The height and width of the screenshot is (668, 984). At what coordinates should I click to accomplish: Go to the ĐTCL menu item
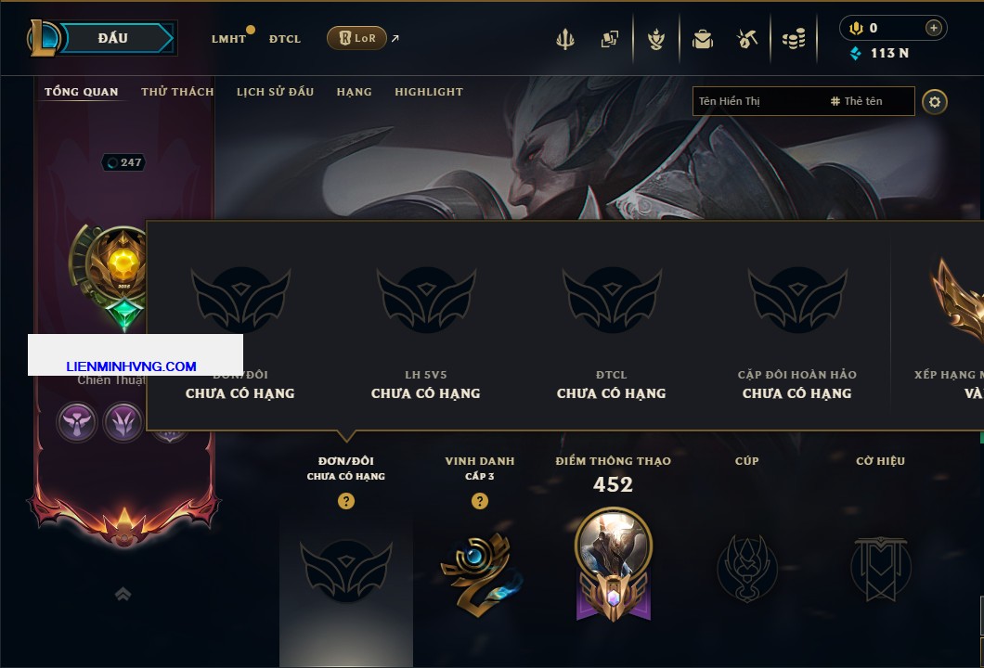(x=285, y=39)
